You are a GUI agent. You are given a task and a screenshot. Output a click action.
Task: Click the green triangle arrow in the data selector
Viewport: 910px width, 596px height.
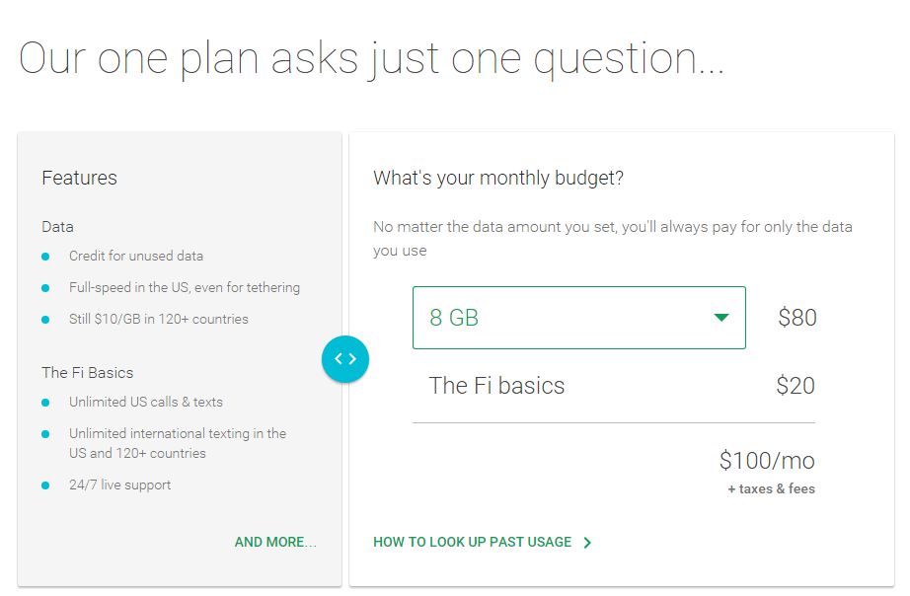pos(721,318)
